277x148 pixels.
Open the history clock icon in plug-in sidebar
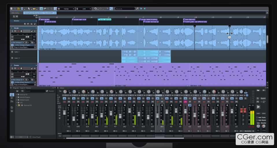pos(12,107)
